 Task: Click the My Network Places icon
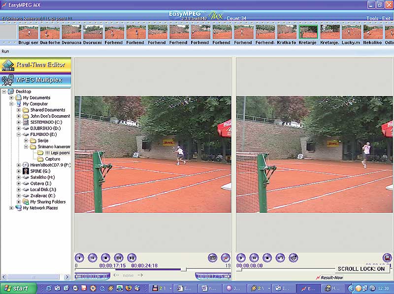coord(18,208)
